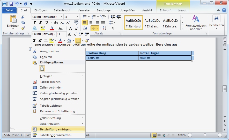Open the ribbon font name dropdown
The image size is (229, 140).
point(62,17)
